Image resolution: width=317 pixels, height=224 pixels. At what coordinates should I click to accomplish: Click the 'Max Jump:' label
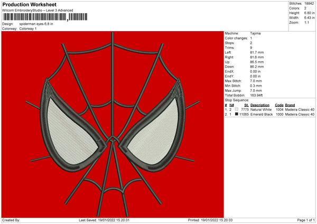point(233,90)
